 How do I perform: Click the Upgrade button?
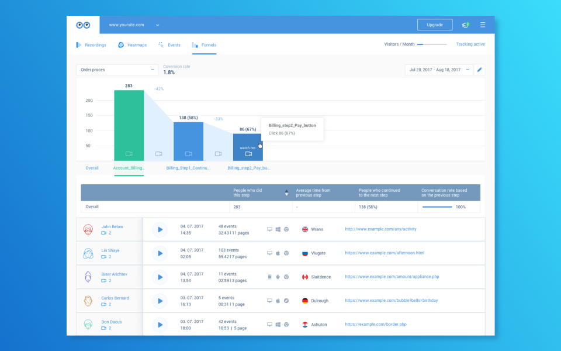tap(435, 25)
